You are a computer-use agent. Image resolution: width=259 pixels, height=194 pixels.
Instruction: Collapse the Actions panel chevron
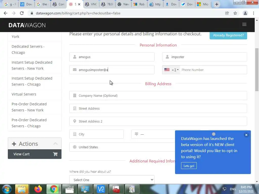pyautogui.click(x=55, y=144)
